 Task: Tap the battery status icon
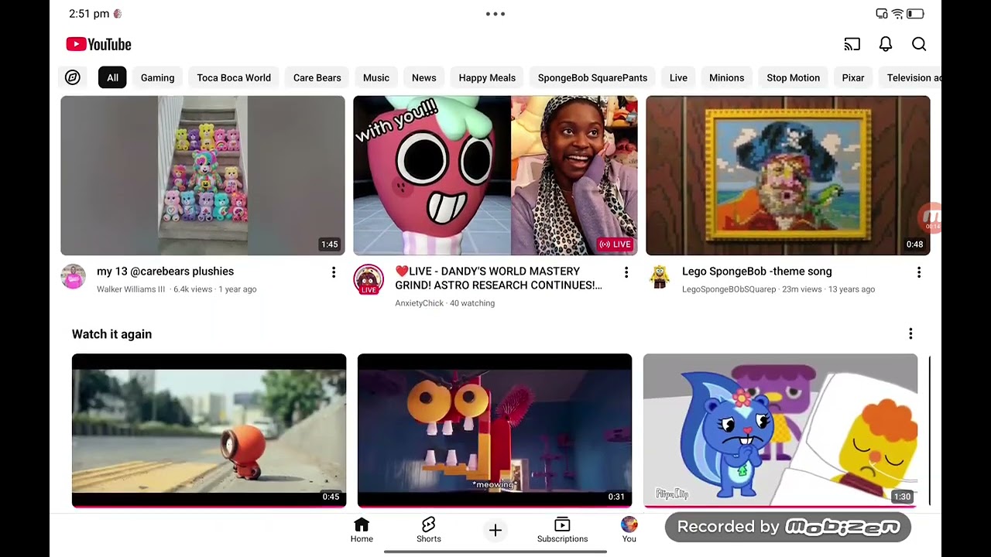tap(915, 14)
